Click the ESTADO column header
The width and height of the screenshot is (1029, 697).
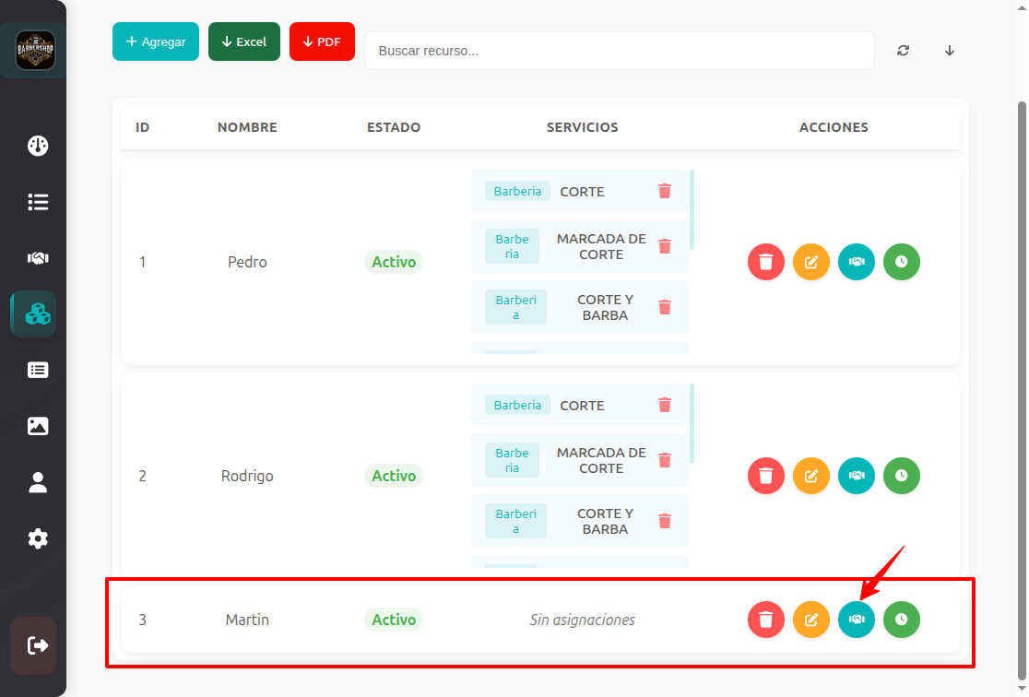click(x=394, y=127)
